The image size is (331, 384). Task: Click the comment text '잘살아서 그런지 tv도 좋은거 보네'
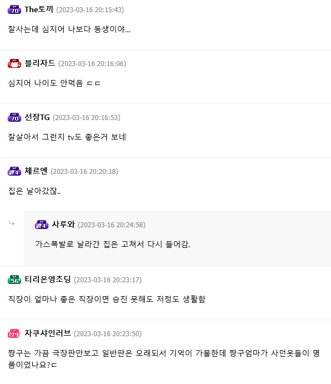coord(67,137)
